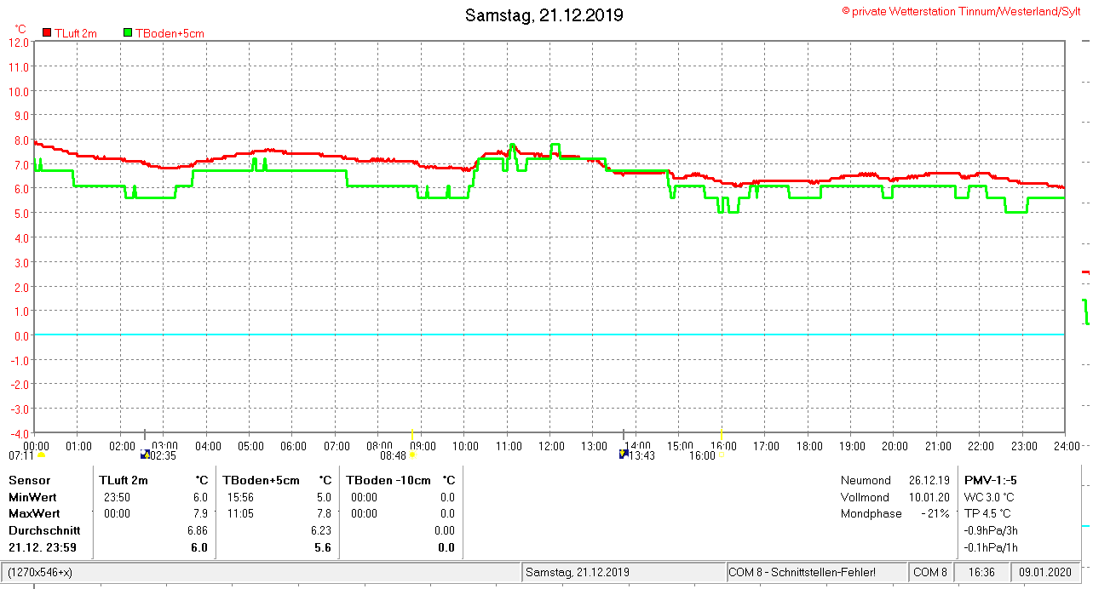
Task: Click the COM 8 Schnittstellen-Fehler status message
Action: (x=802, y=572)
